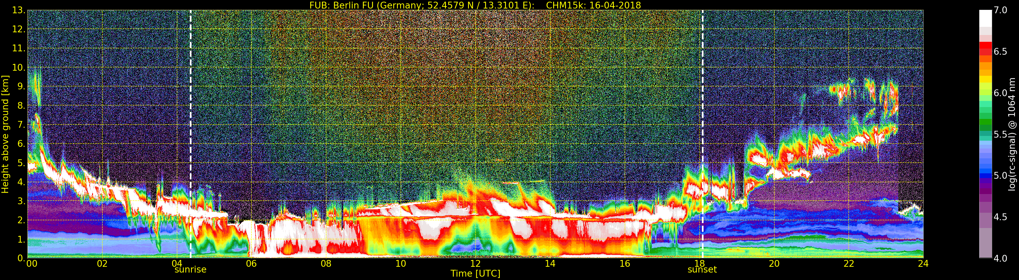Screen dimensions: 1019x280
Task: Click the white dashed sunset marker line
Action: coord(703,134)
